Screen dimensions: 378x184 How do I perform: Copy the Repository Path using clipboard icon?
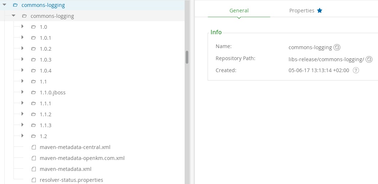click(369, 59)
